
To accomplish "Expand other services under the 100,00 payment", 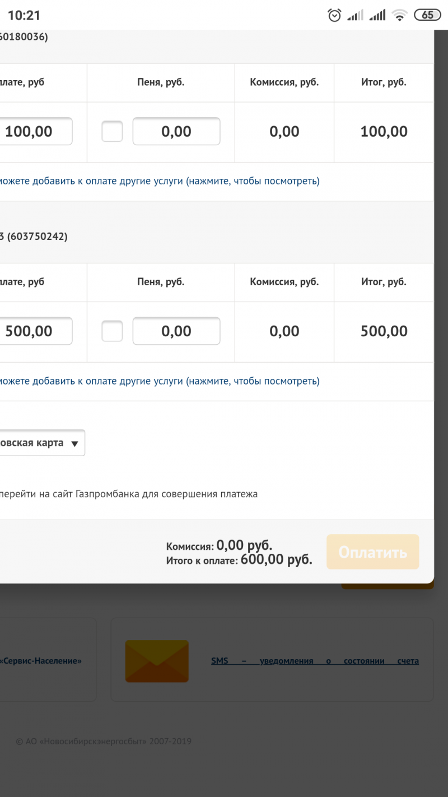I will tap(159, 181).
